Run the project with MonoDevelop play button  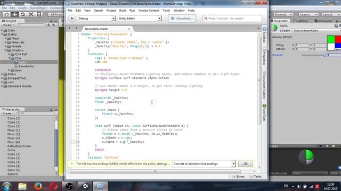72,19
